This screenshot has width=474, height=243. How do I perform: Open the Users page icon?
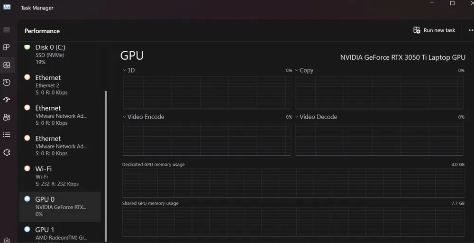point(7,117)
